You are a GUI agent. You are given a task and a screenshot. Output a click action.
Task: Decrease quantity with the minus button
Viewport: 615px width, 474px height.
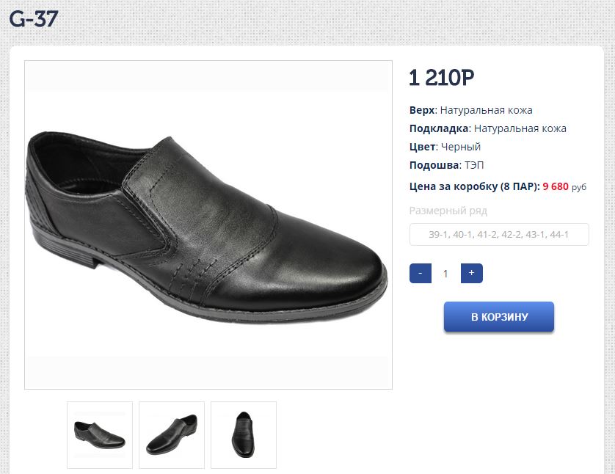tap(420, 274)
